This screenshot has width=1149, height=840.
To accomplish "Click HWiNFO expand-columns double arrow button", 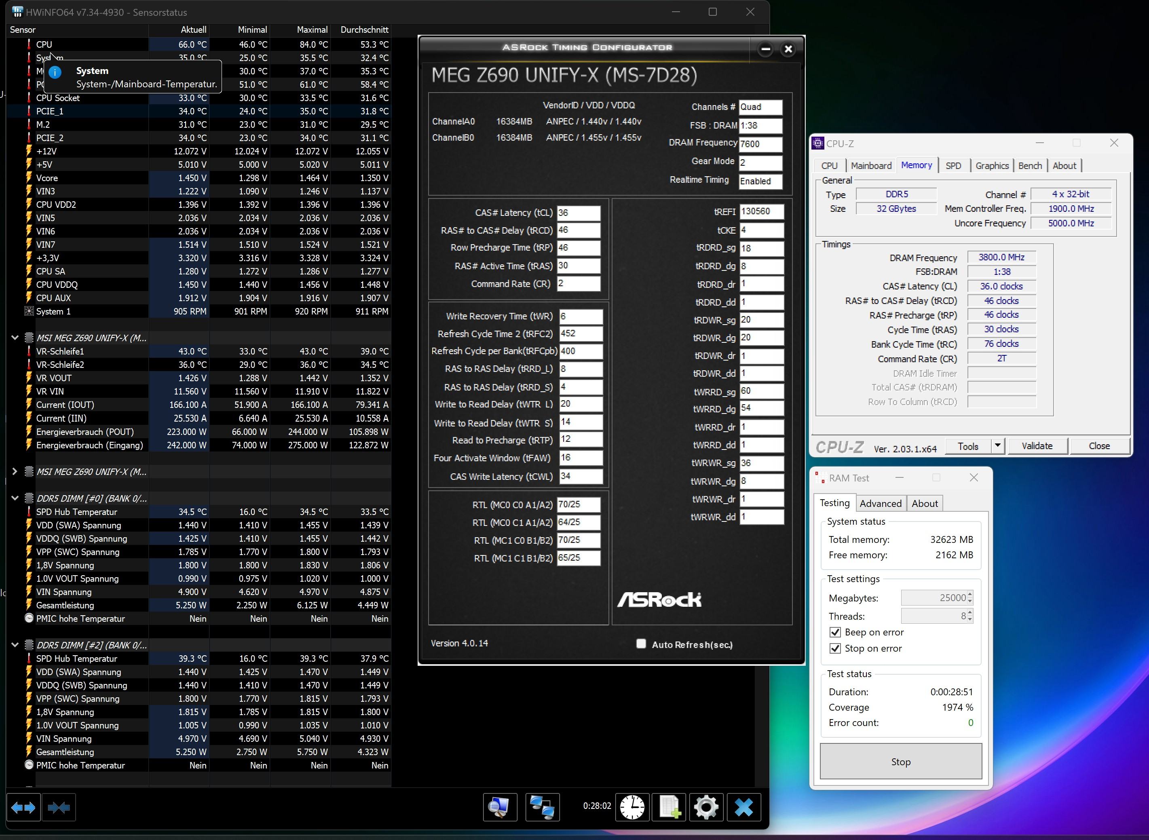I will (23, 807).
